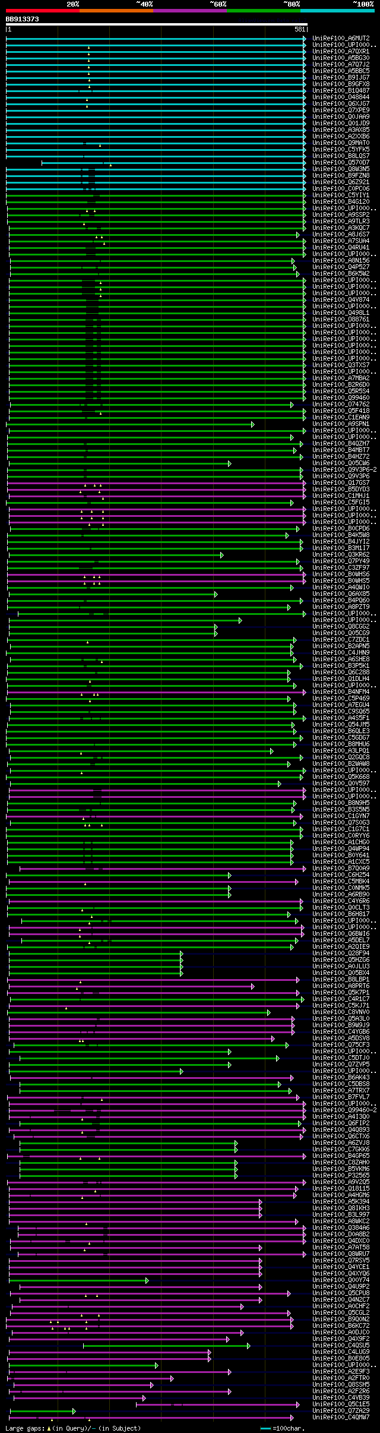The width and height of the screenshot is (380, 1433).
Task: Select hit label UniRef100_C0PC06
Action: tap(341, 189)
